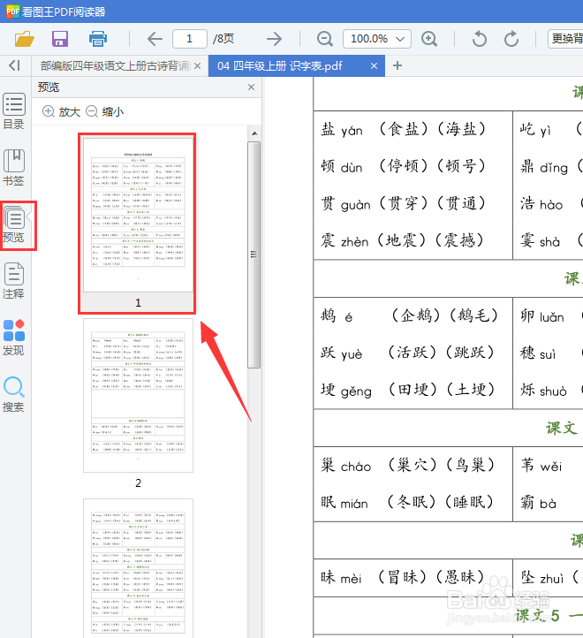Print the PDF with the printer icon

pyautogui.click(x=98, y=39)
